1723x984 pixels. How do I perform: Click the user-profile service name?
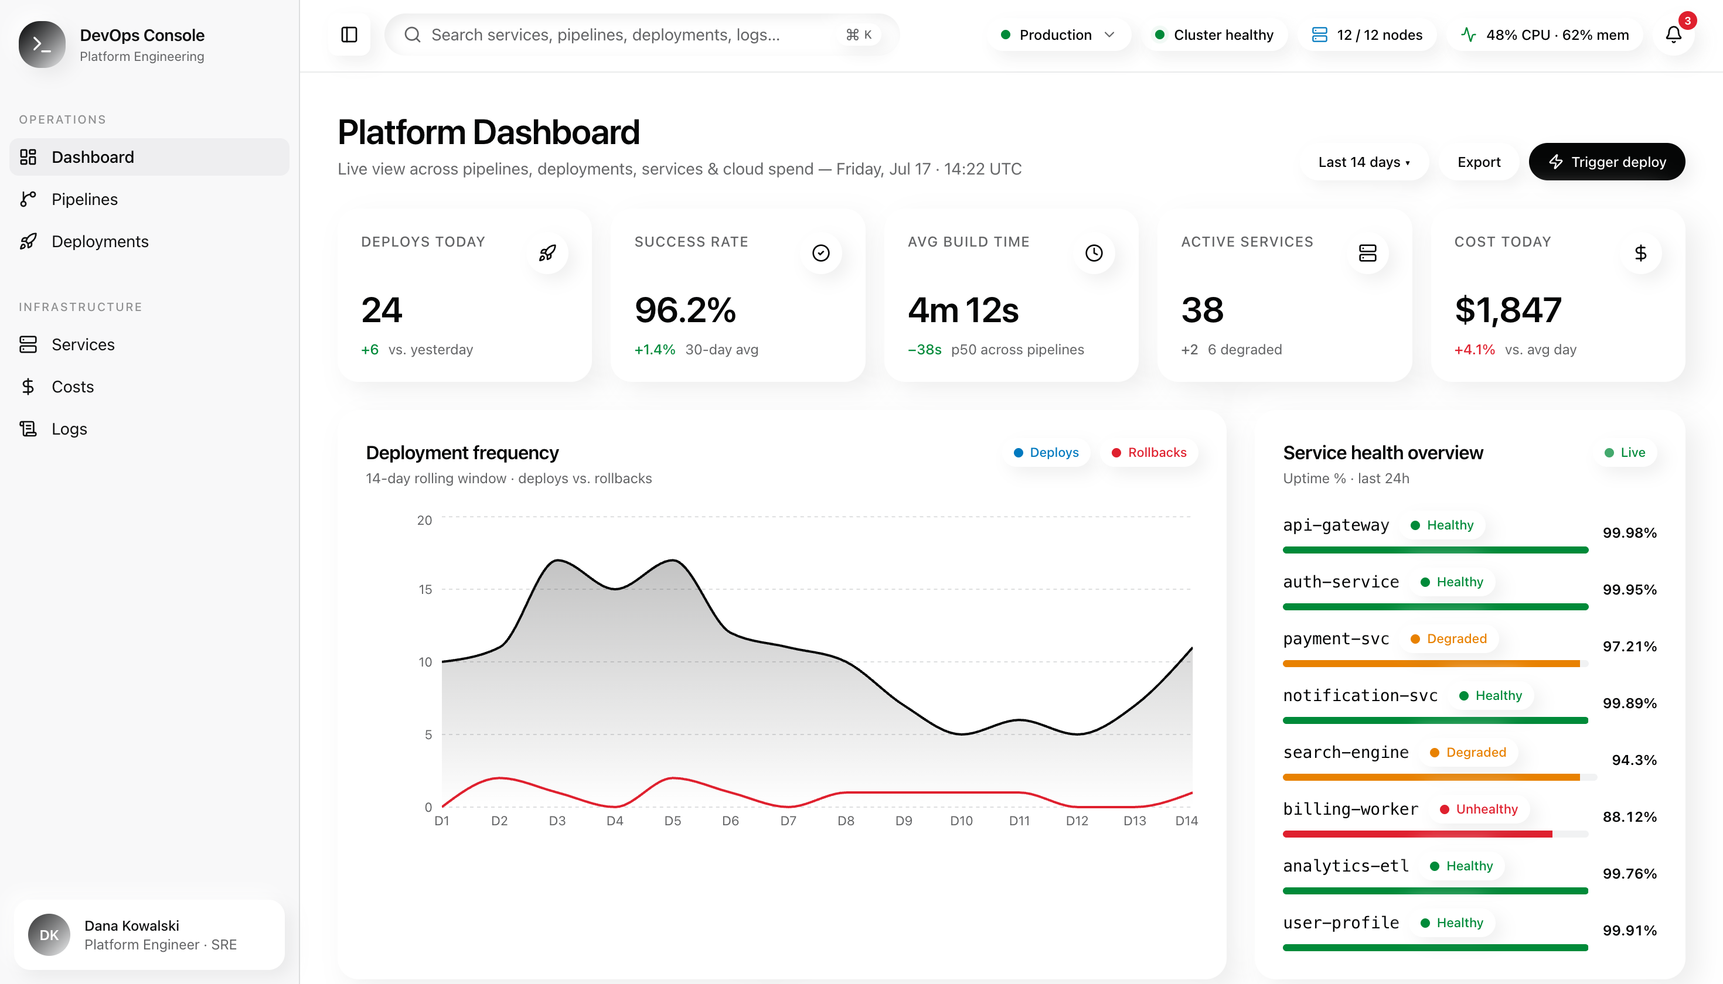(1341, 922)
